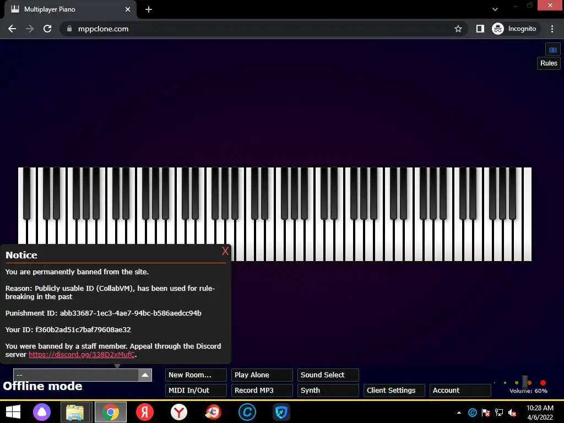Screen dimensions: 564x423
Task: Open network status tray icon
Action: (x=499, y=413)
